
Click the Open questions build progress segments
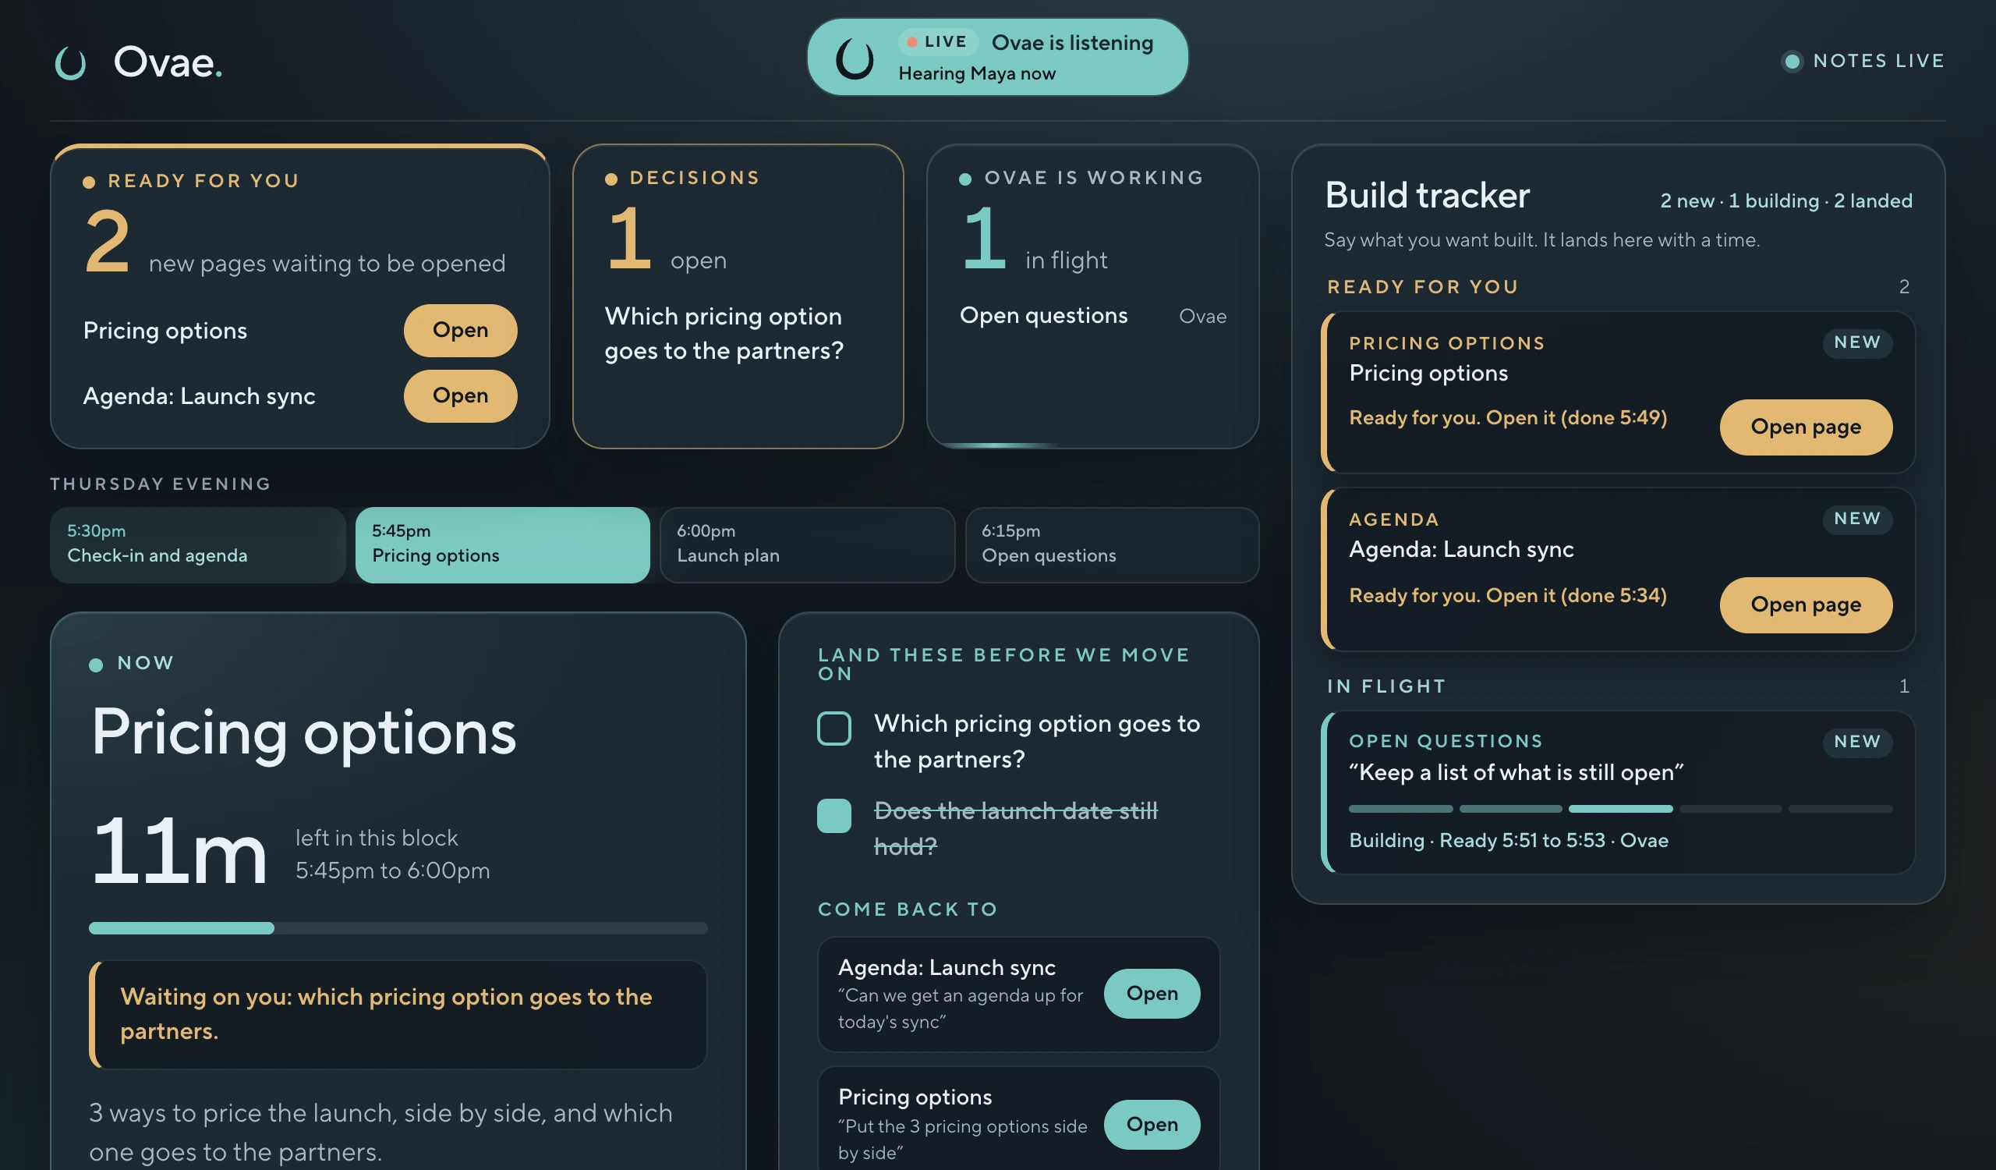click(1620, 809)
